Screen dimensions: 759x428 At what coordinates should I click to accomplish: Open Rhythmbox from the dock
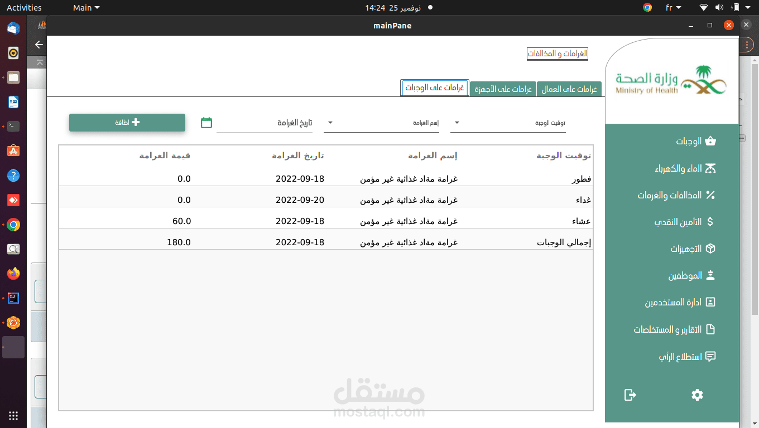(x=13, y=53)
